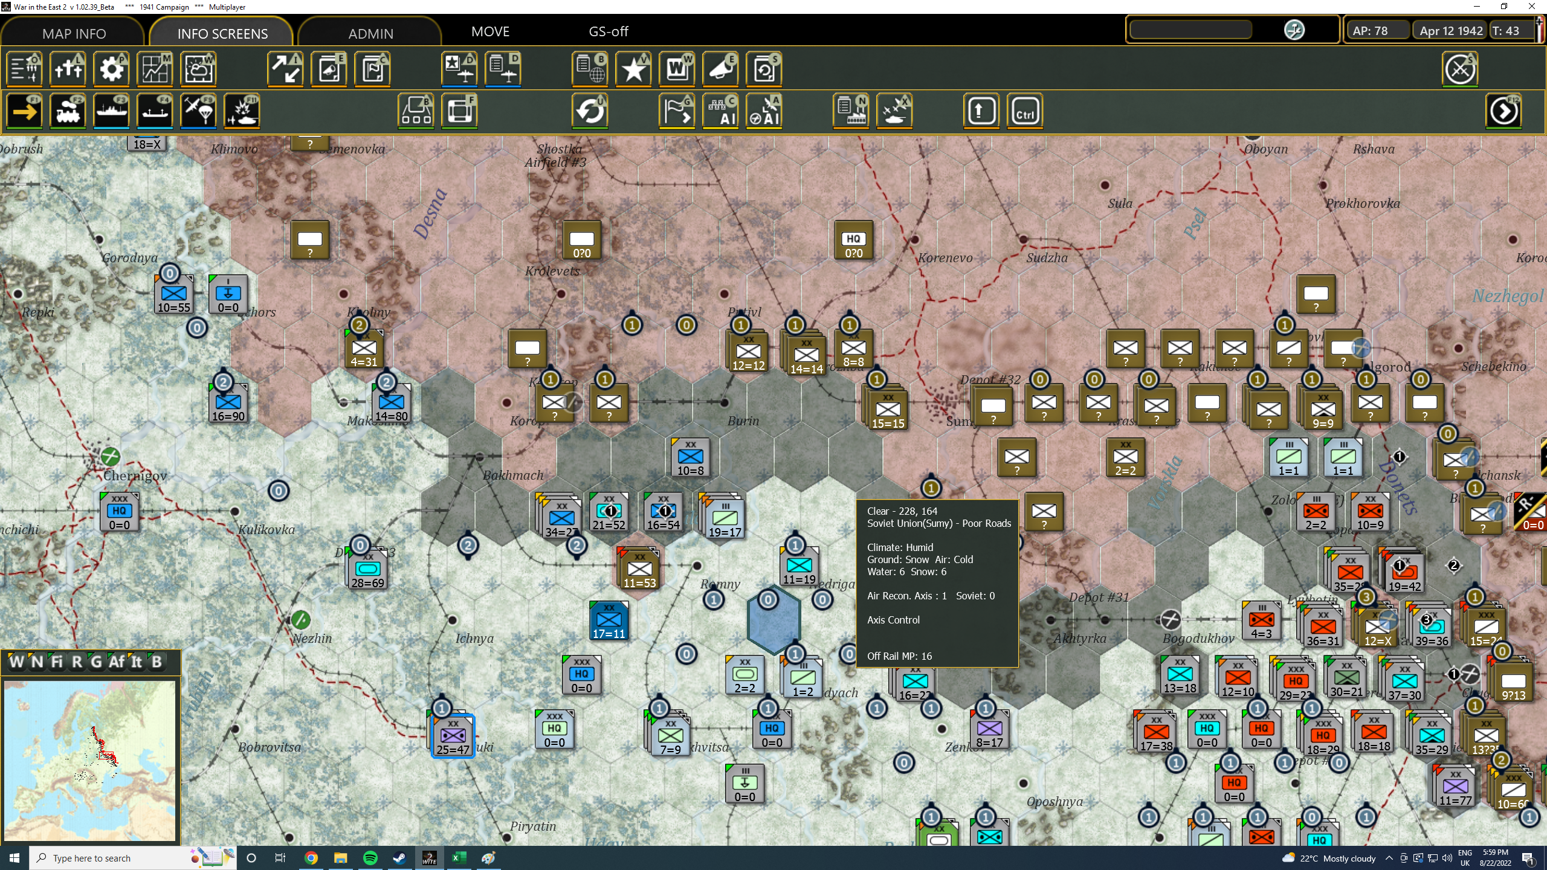1547x870 pixels.
Task: Open Steam from the Windows taskbar
Action: tap(399, 858)
